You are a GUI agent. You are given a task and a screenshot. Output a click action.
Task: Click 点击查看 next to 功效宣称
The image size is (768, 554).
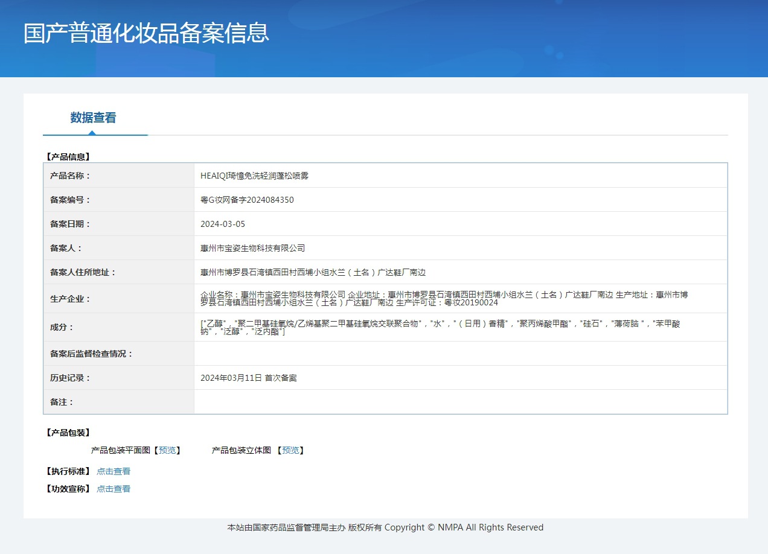(114, 489)
